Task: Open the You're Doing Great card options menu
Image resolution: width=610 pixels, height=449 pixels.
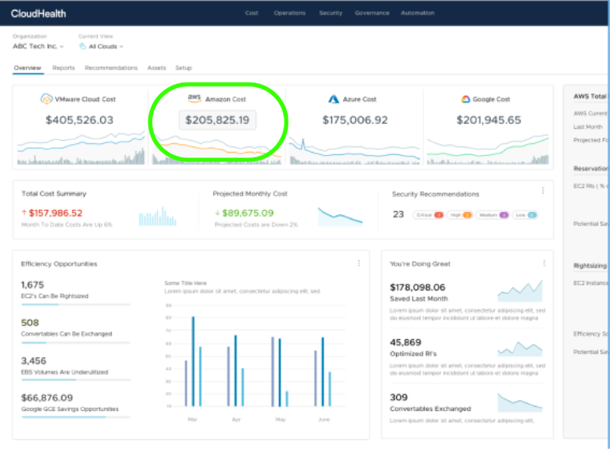Action: (x=544, y=263)
